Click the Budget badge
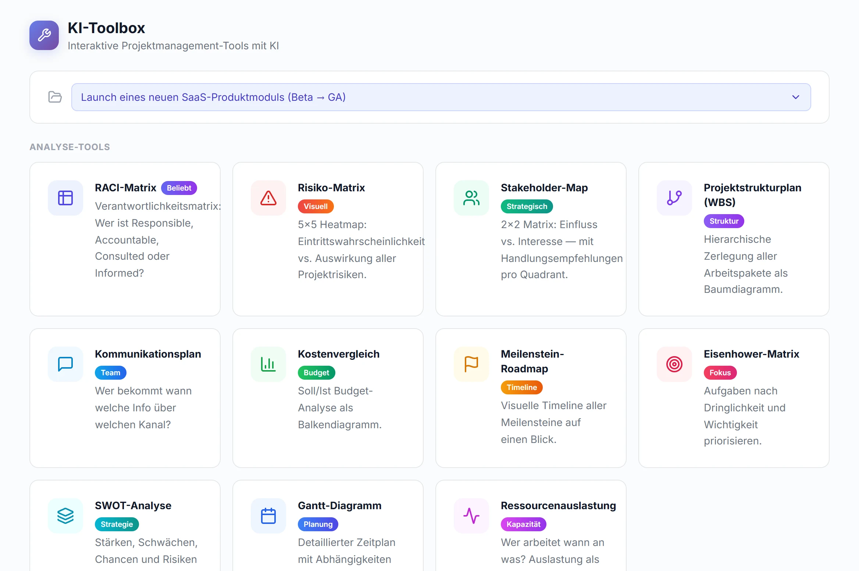Viewport: 859px width, 571px height. click(316, 373)
